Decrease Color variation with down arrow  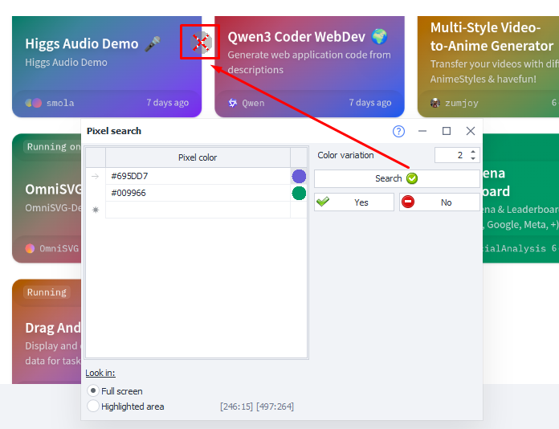(x=473, y=159)
